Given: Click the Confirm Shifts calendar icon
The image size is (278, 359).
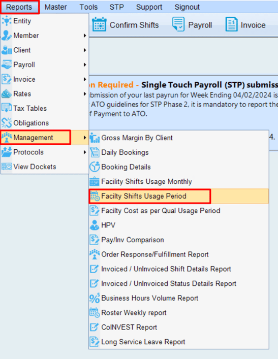Looking at the screenshot, I should 99,25.
